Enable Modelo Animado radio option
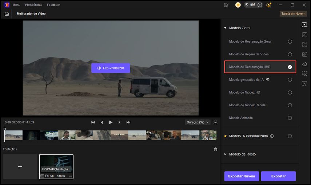 click(290, 118)
